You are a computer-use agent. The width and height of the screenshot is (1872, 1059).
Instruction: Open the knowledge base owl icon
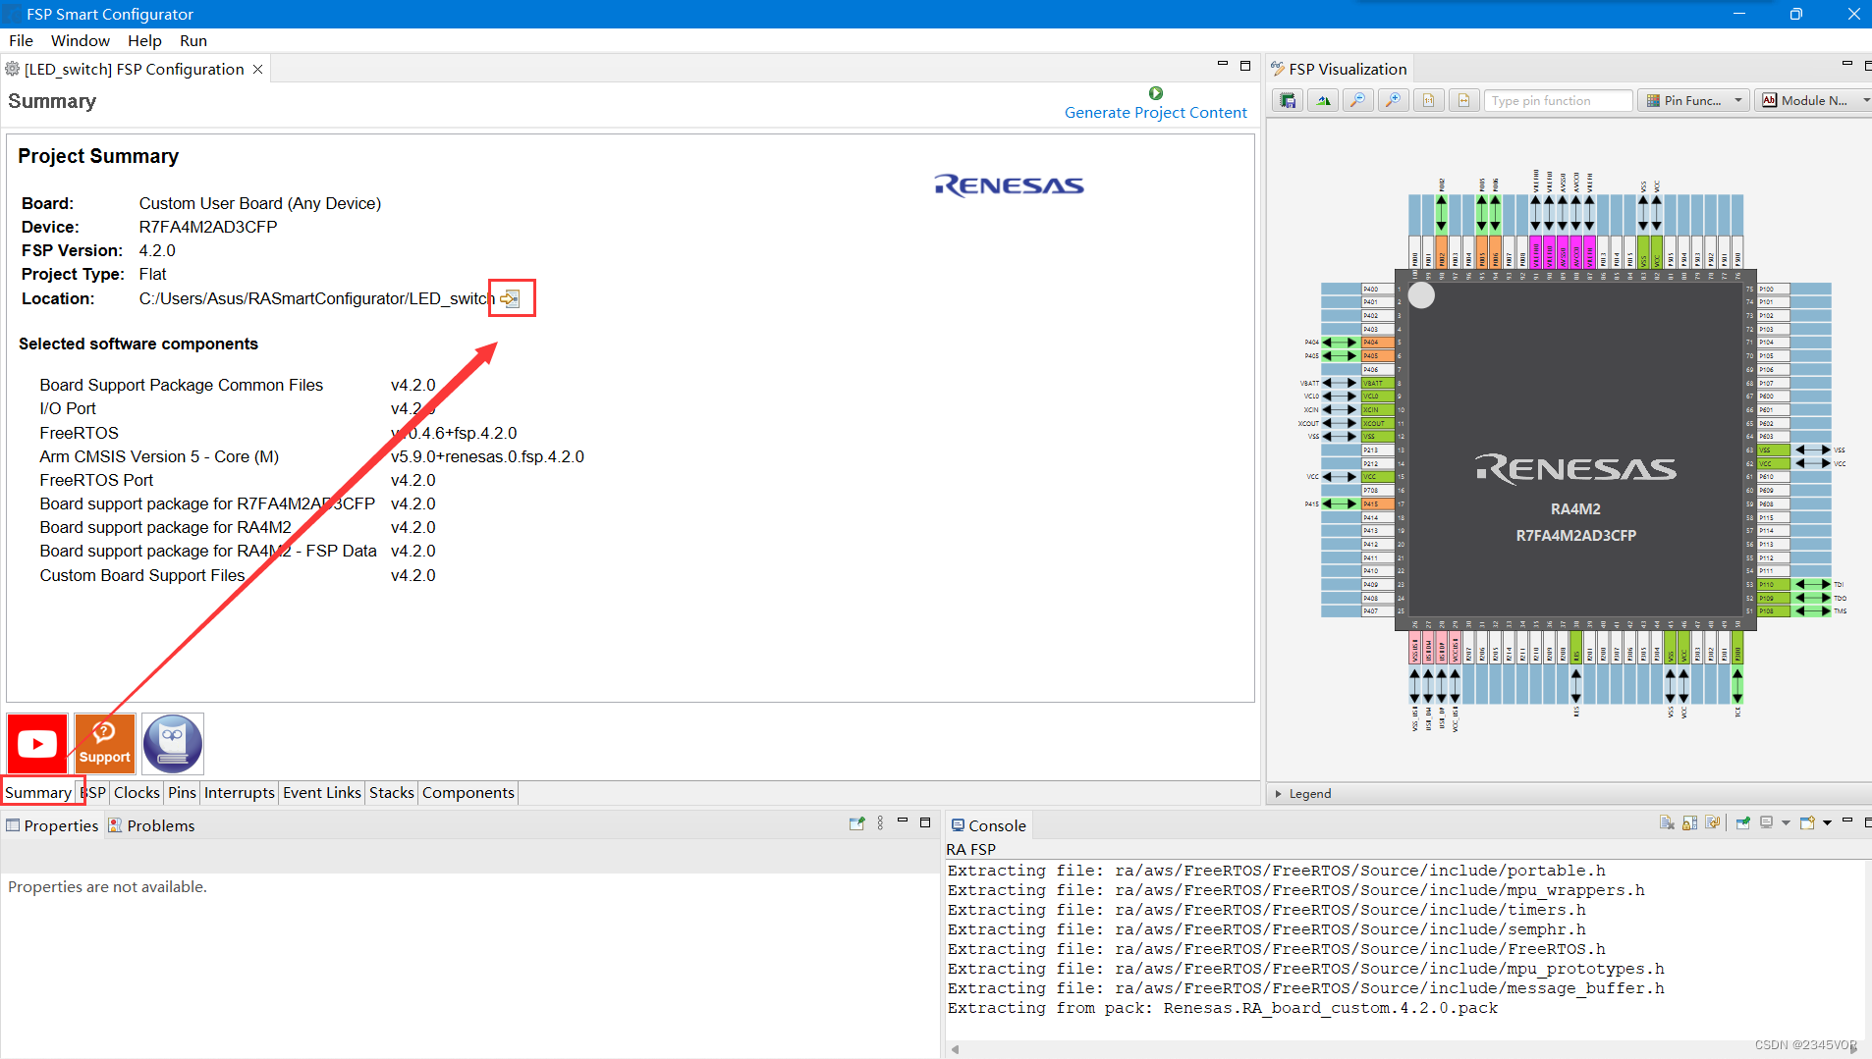(x=173, y=744)
